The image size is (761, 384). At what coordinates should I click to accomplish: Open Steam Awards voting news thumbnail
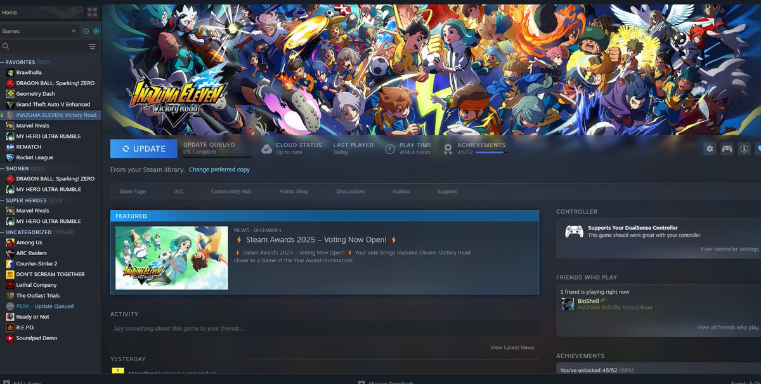point(171,260)
